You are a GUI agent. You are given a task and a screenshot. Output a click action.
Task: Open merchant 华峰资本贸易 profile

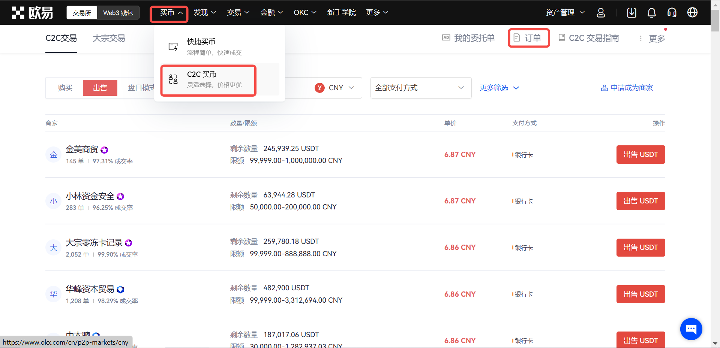click(x=90, y=289)
